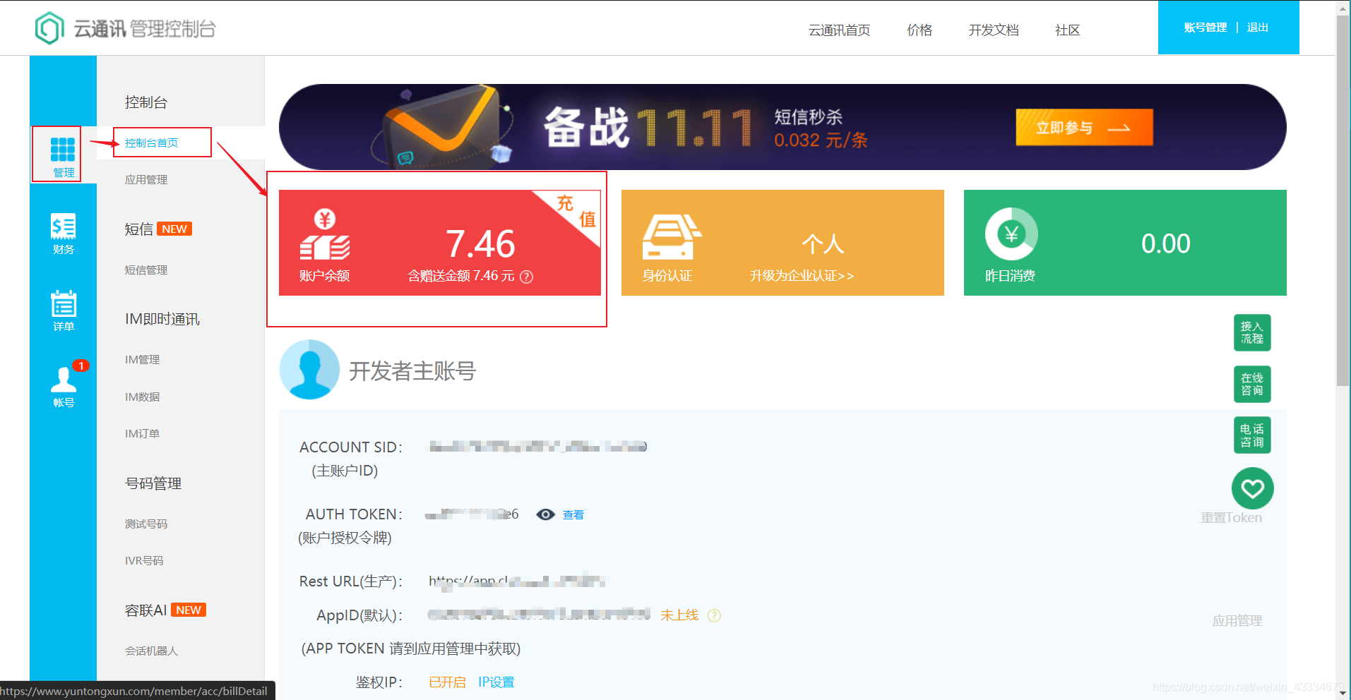Click the IM即时通讯 section heading
The width and height of the screenshot is (1351, 700).
162,319
